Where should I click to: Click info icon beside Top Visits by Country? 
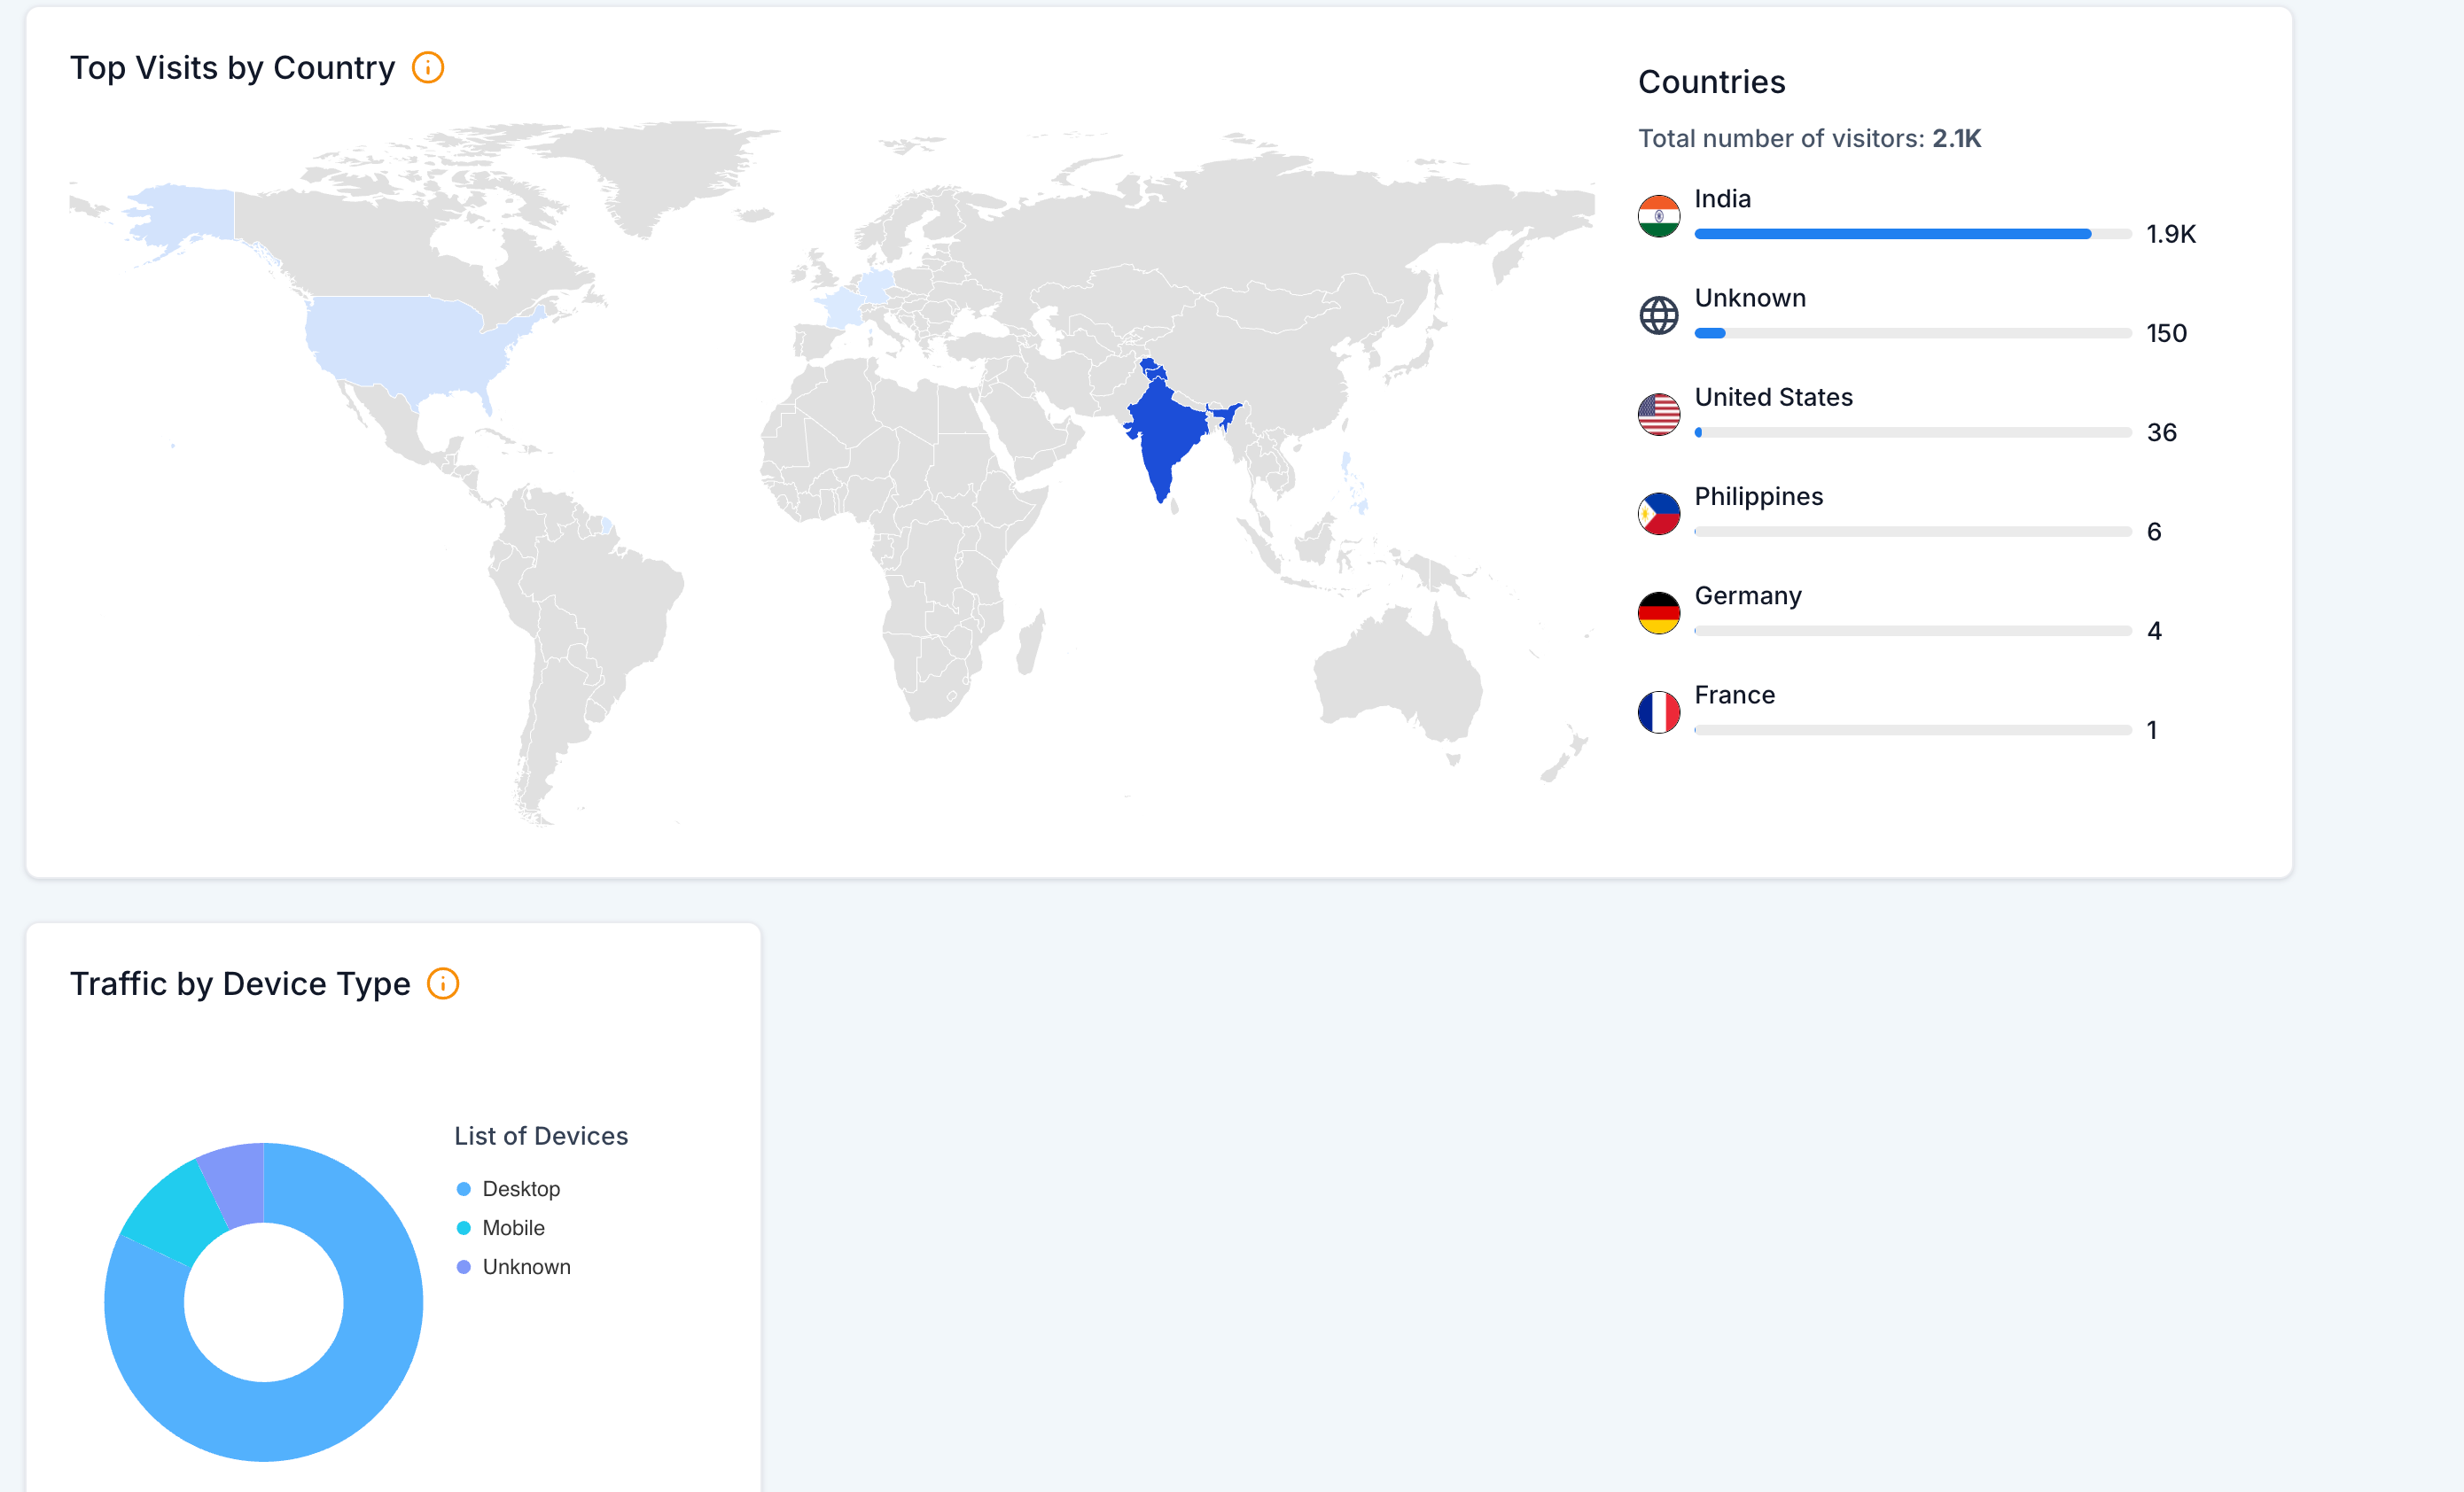428,68
